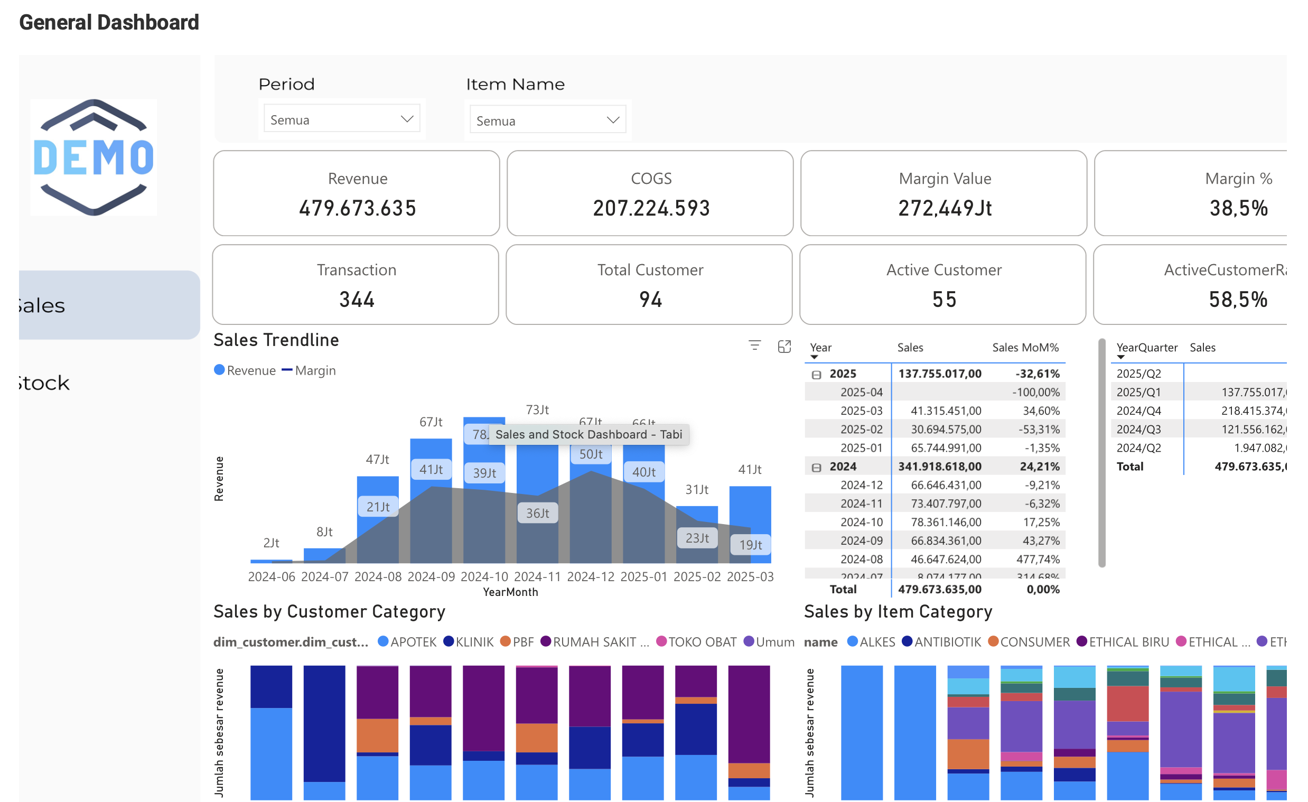The image size is (1308, 802).
Task: Click the filter icon above Sales Trendline
Action: [754, 346]
